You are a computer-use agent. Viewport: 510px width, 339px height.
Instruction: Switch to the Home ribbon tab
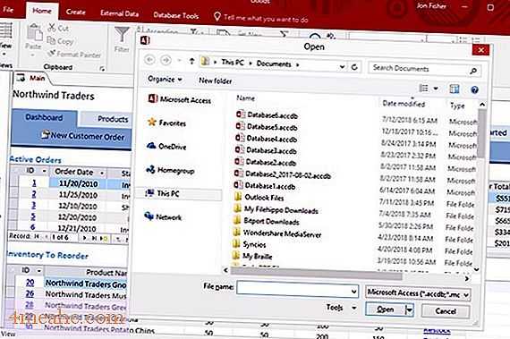click(42, 11)
